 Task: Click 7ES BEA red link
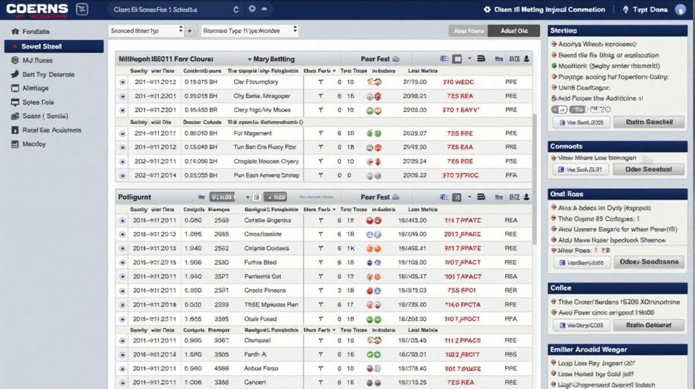point(460,96)
